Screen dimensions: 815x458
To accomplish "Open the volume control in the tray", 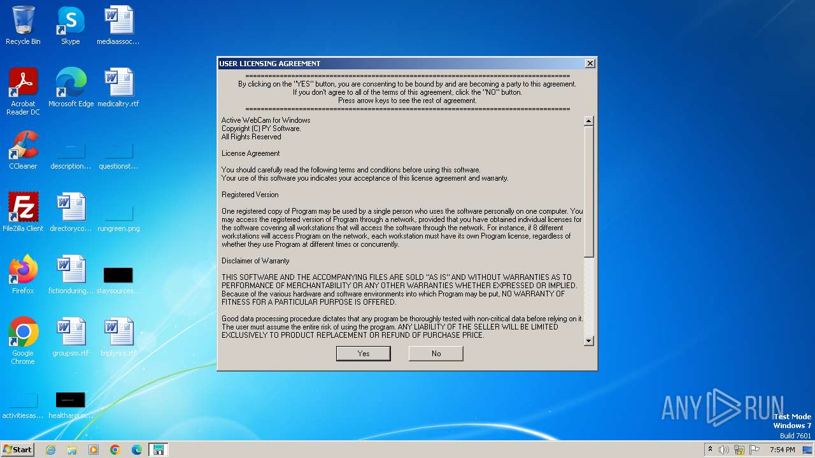I will click(x=724, y=450).
